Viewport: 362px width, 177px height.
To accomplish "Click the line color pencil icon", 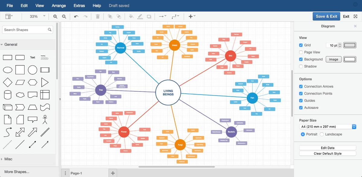I will [x=140, y=17].
